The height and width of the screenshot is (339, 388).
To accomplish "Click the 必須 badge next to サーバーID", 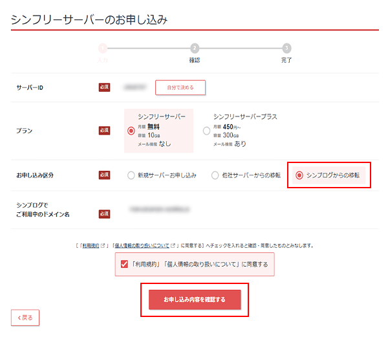I will pos(104,87).
